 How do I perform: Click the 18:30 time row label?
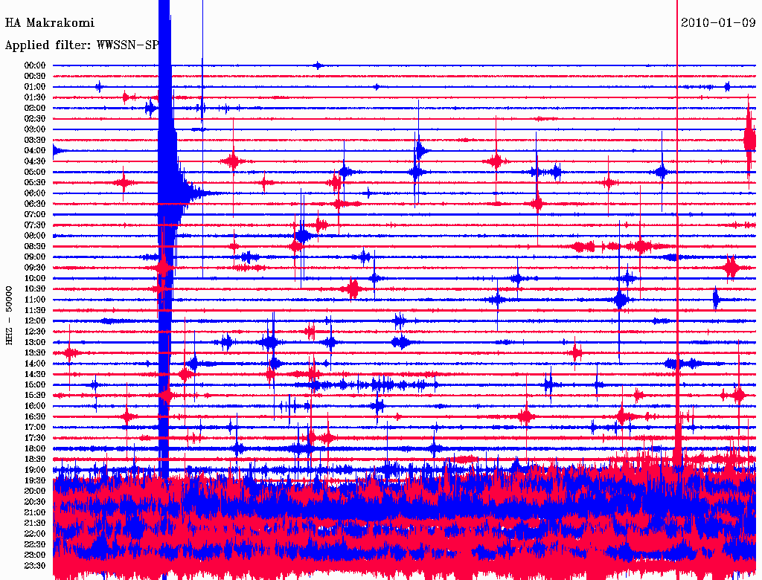(x=35, y=459)
